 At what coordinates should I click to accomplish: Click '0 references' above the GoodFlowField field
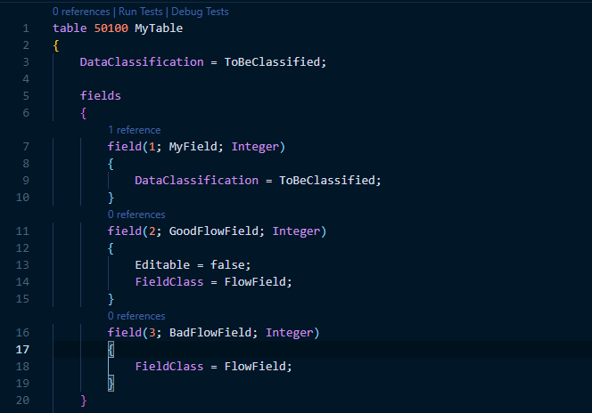pos(136,215)
